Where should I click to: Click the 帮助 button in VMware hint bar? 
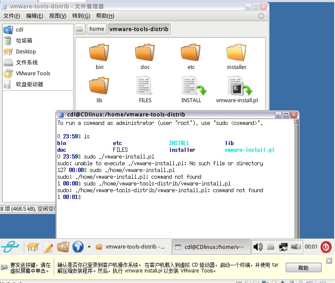(x=304, y=268)
